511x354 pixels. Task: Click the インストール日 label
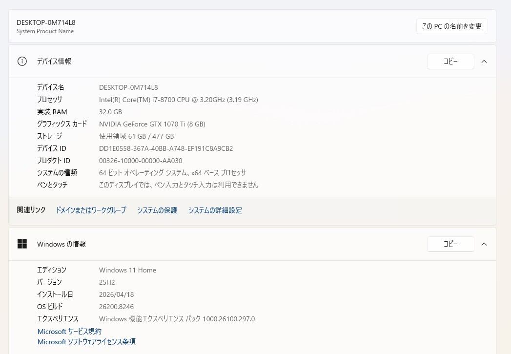55,294
